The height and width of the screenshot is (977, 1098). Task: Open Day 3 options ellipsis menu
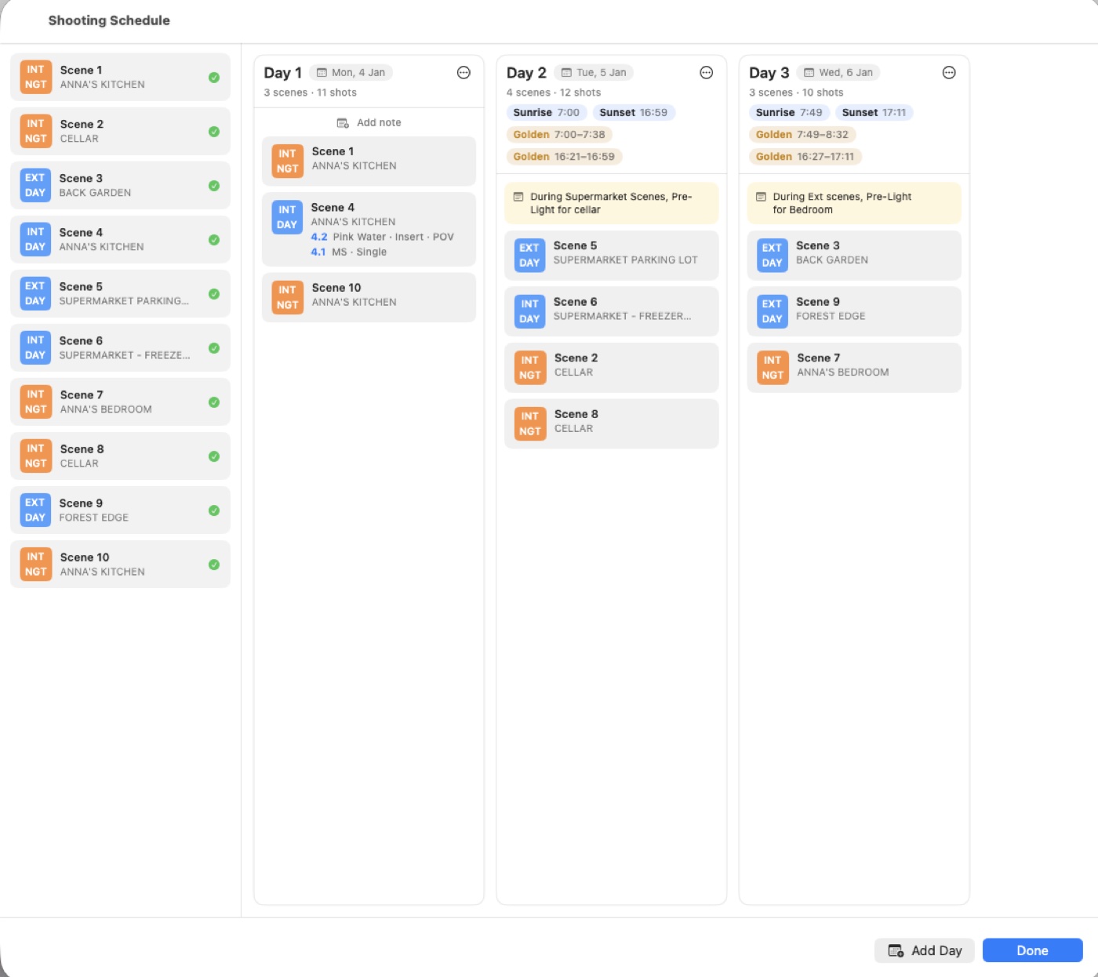coord(949,73)
